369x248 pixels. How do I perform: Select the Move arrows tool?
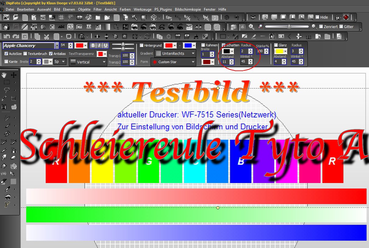(x=14, y=75)
